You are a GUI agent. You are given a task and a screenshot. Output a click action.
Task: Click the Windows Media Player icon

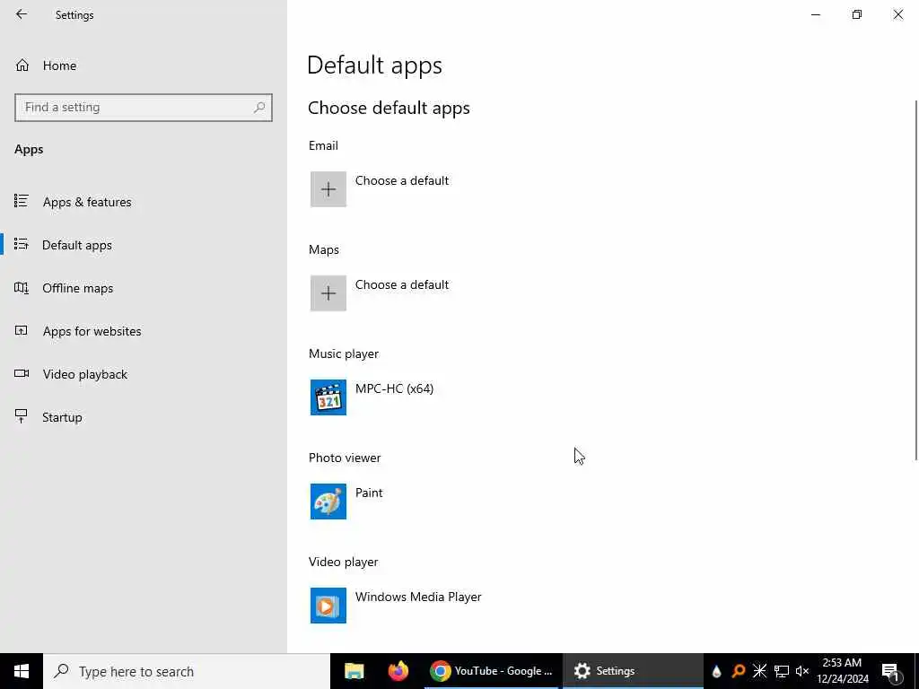click(x=328, y=606)
